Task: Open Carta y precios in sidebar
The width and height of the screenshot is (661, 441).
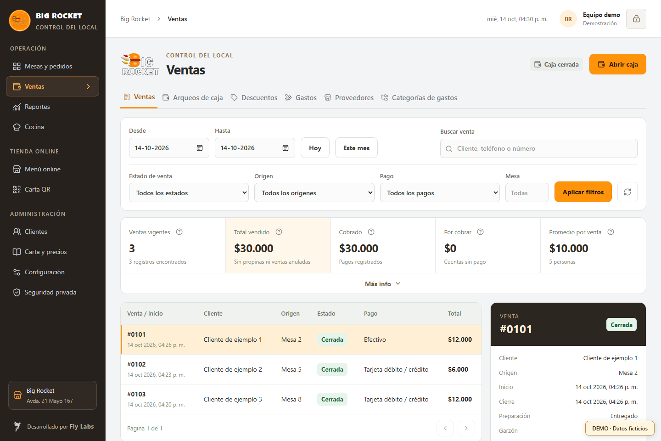Action: click(x=52, y=252)
